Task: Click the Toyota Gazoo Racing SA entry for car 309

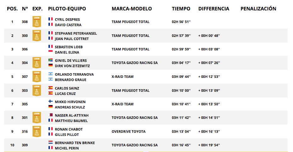Action: (x=135, y=145)
